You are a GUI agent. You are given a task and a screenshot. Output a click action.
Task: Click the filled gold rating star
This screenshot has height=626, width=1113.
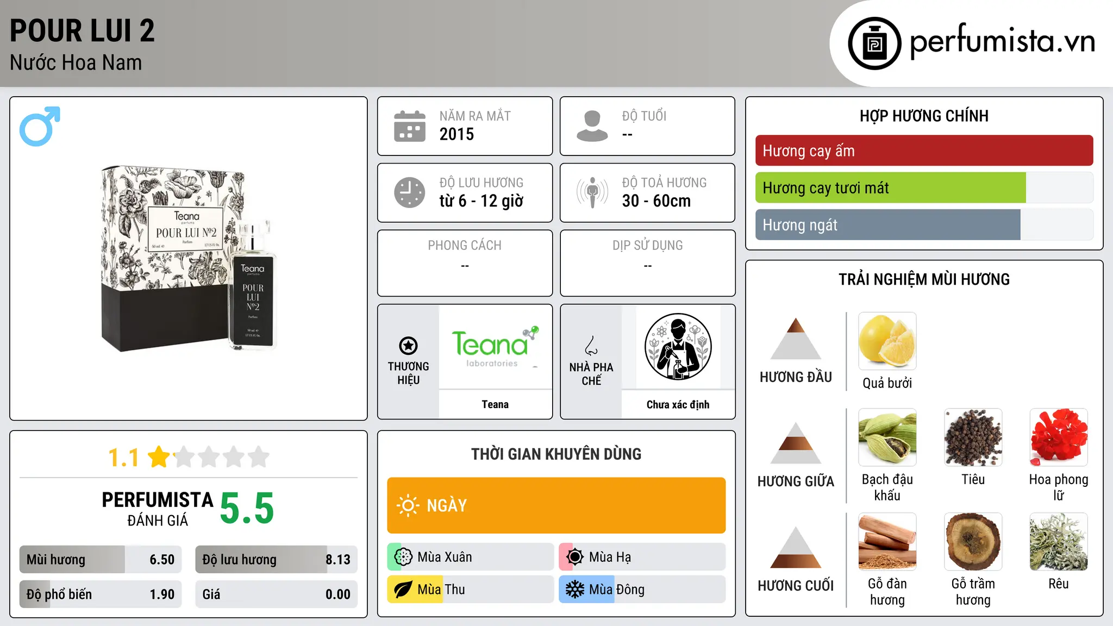coord(159,457)
